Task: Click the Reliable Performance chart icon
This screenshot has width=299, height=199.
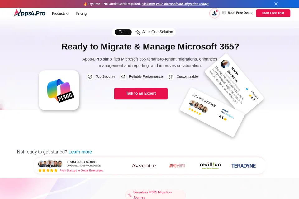Action: pyautogui.click(x=123, y=77)
